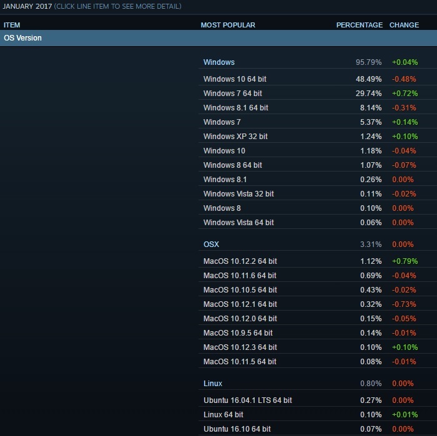This screenshot has width=437, height=436.
Task: Click the 0.80% Linux percentage
Action: [x=371, y=384]
